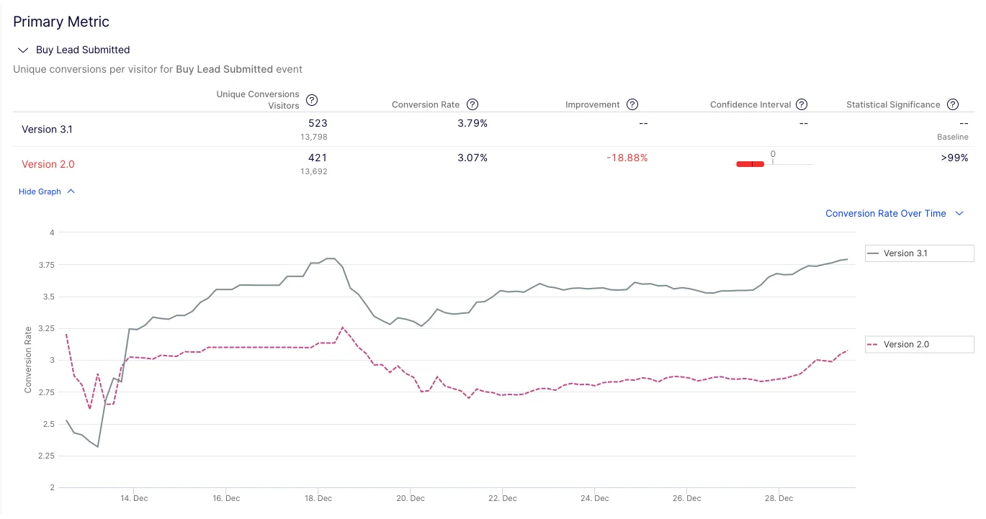Click help icon beside Conversion Rate header

point(472,104)
